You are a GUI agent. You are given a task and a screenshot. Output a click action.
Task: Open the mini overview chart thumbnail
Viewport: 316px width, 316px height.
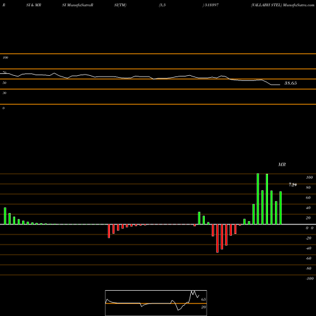pyautogui.click(x=156, y=303)
